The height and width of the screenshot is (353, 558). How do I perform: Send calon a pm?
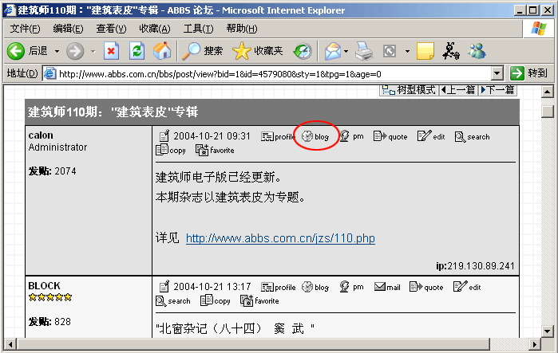(351, 136)
